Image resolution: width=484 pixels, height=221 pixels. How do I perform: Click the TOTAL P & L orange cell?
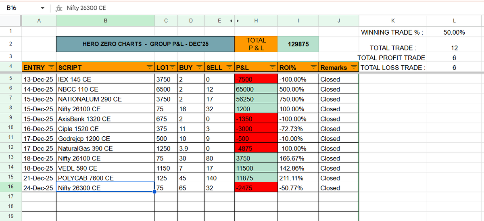click(256, 44)
